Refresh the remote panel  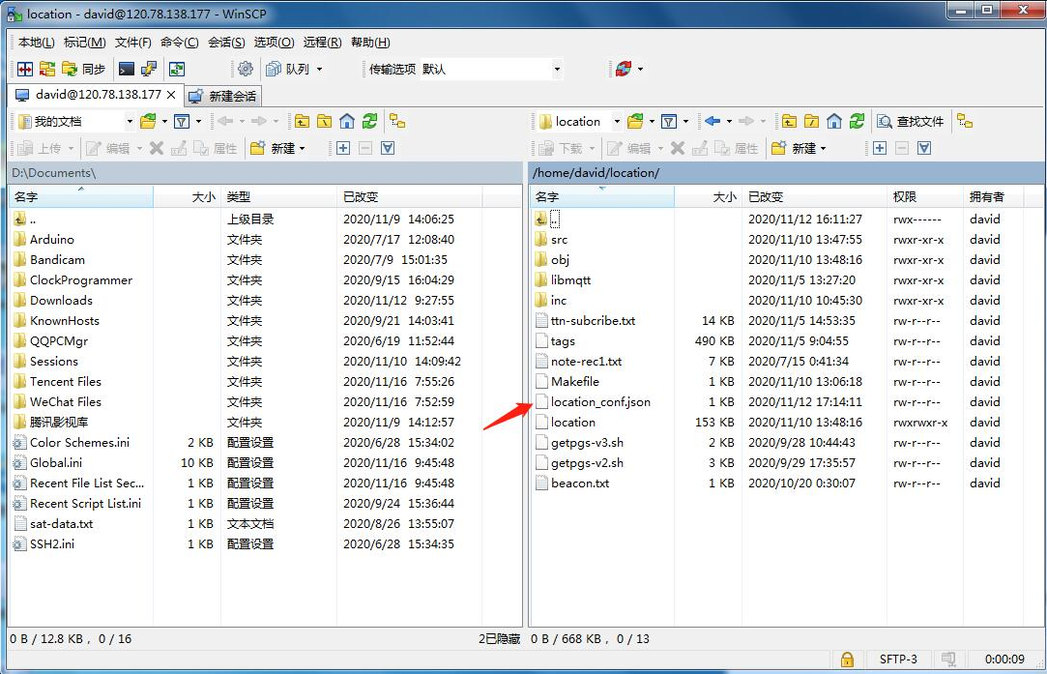point(857,122)
